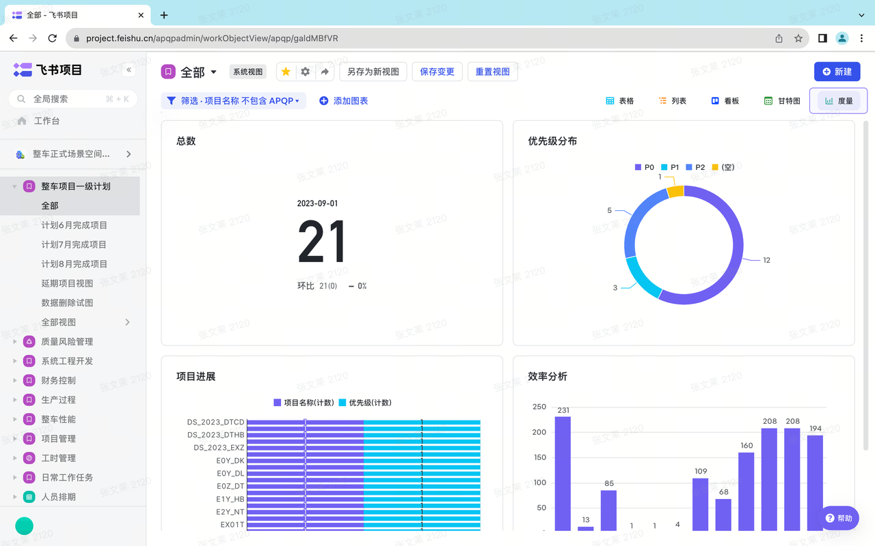Expand 整车正式场景空间 chevron
This screenshot has width=875, height=546.
pos(129,154)
